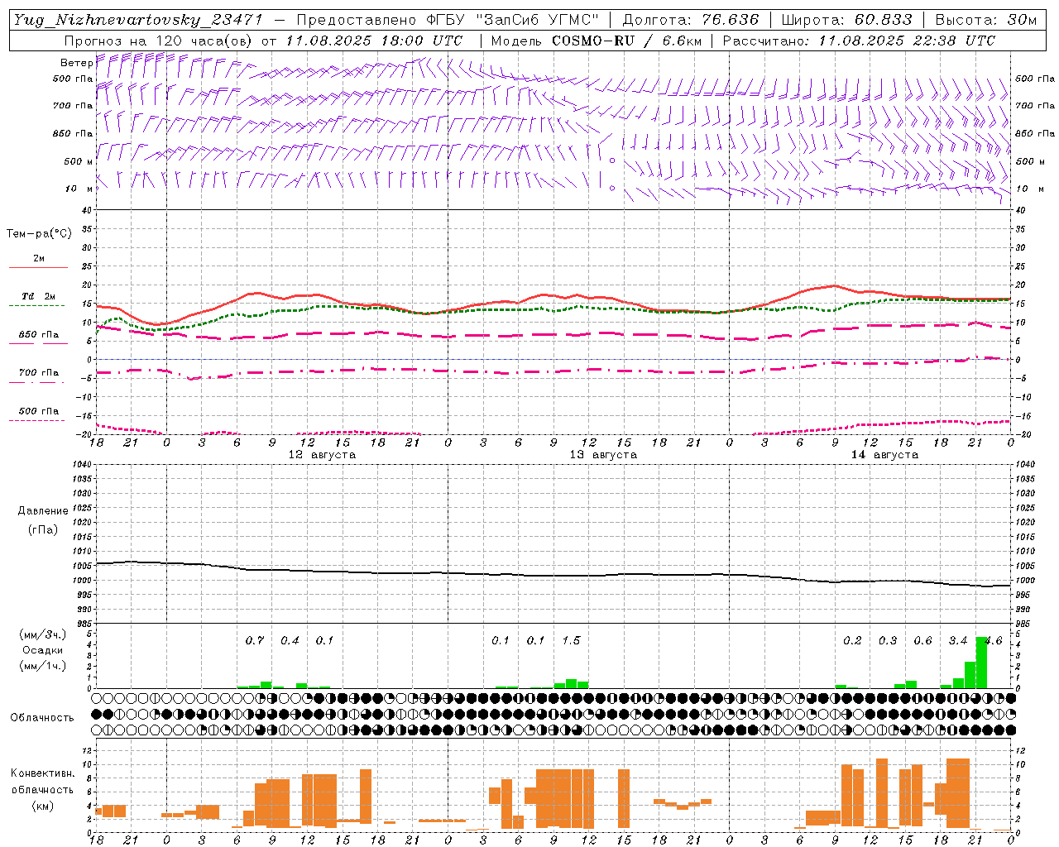Click the Прогноз на 120 часа(ов) text
The image size is (1059, 847).
[159, 41]
